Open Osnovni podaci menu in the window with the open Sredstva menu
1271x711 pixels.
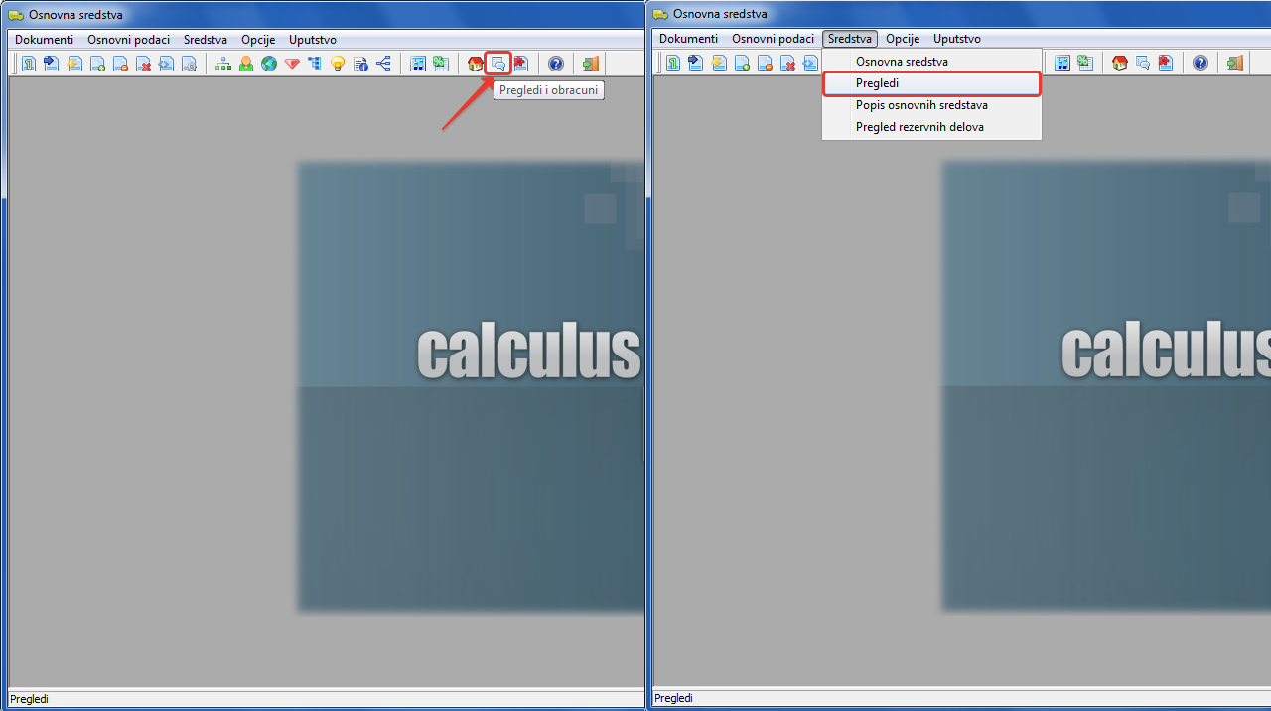pos(774,39)
